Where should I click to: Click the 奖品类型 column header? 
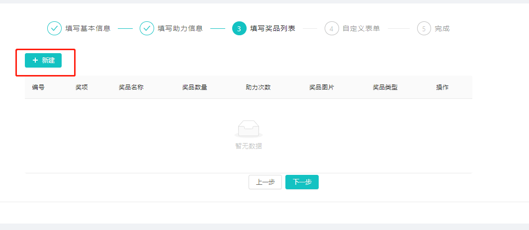coord(385,87)
